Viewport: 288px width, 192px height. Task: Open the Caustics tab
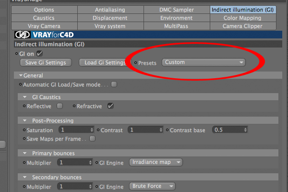(x=44, y=18)
